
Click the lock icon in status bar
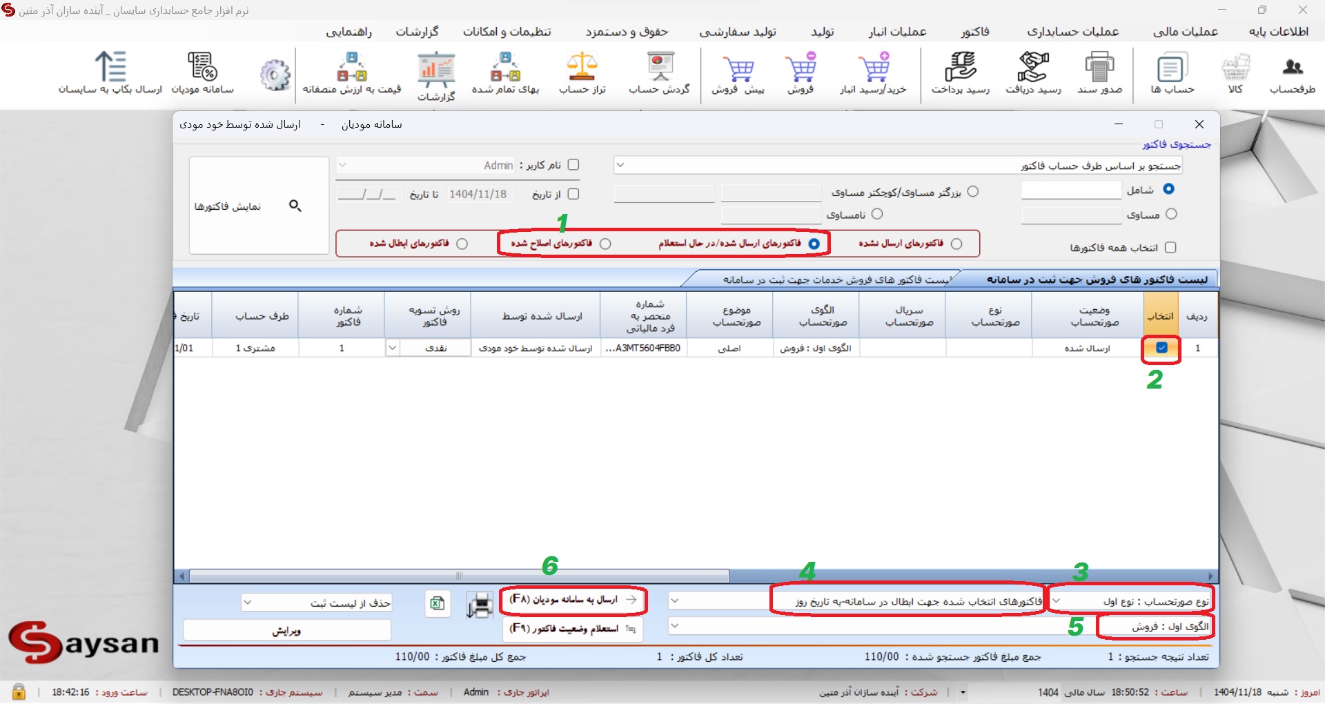[19, 692]
